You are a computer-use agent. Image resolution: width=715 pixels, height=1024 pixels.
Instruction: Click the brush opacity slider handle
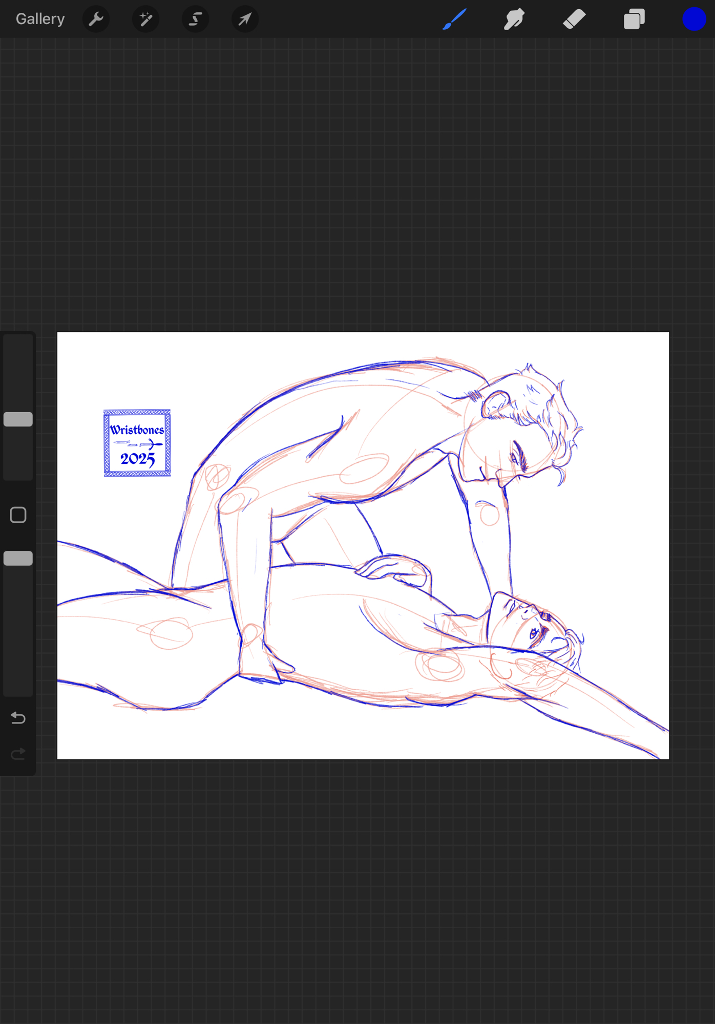tap(18, 558)
